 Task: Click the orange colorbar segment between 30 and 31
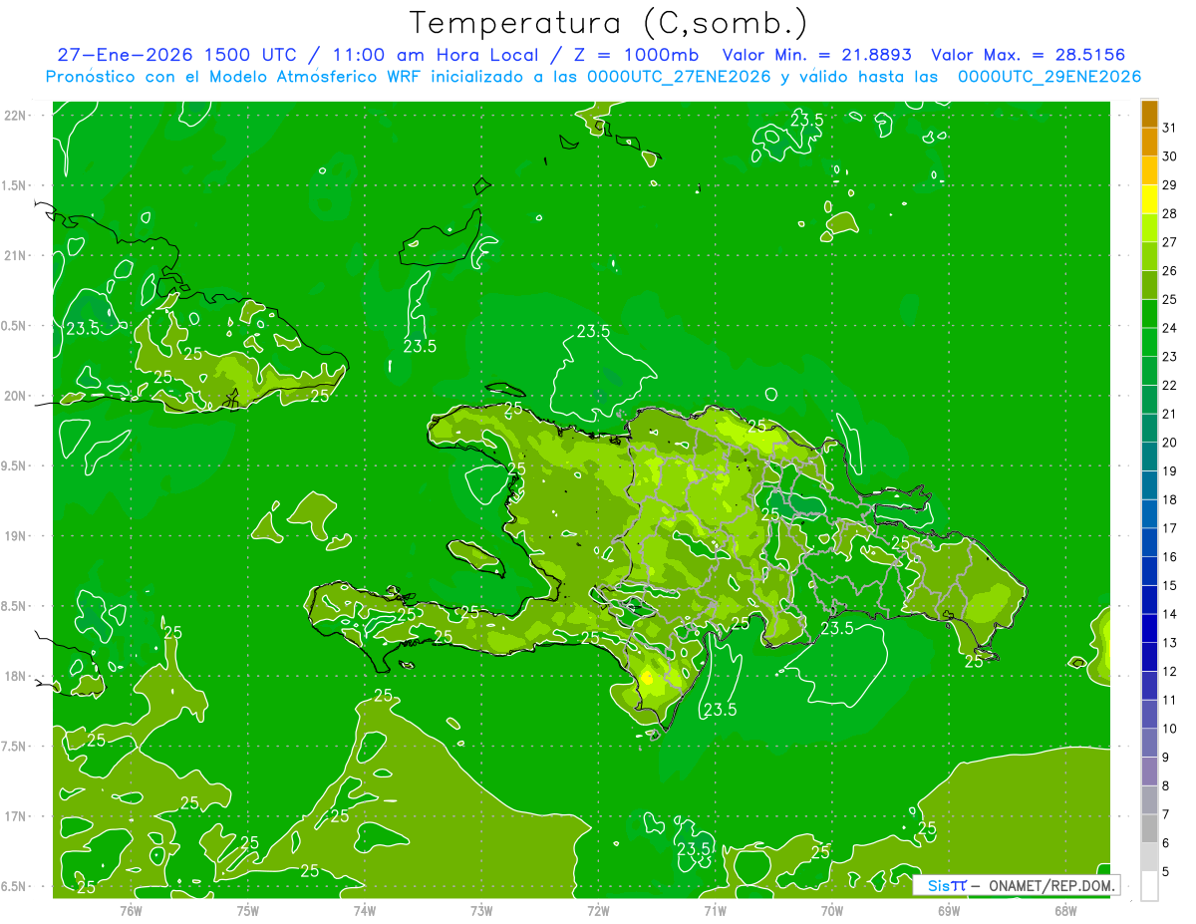(x=1149, y=142)
